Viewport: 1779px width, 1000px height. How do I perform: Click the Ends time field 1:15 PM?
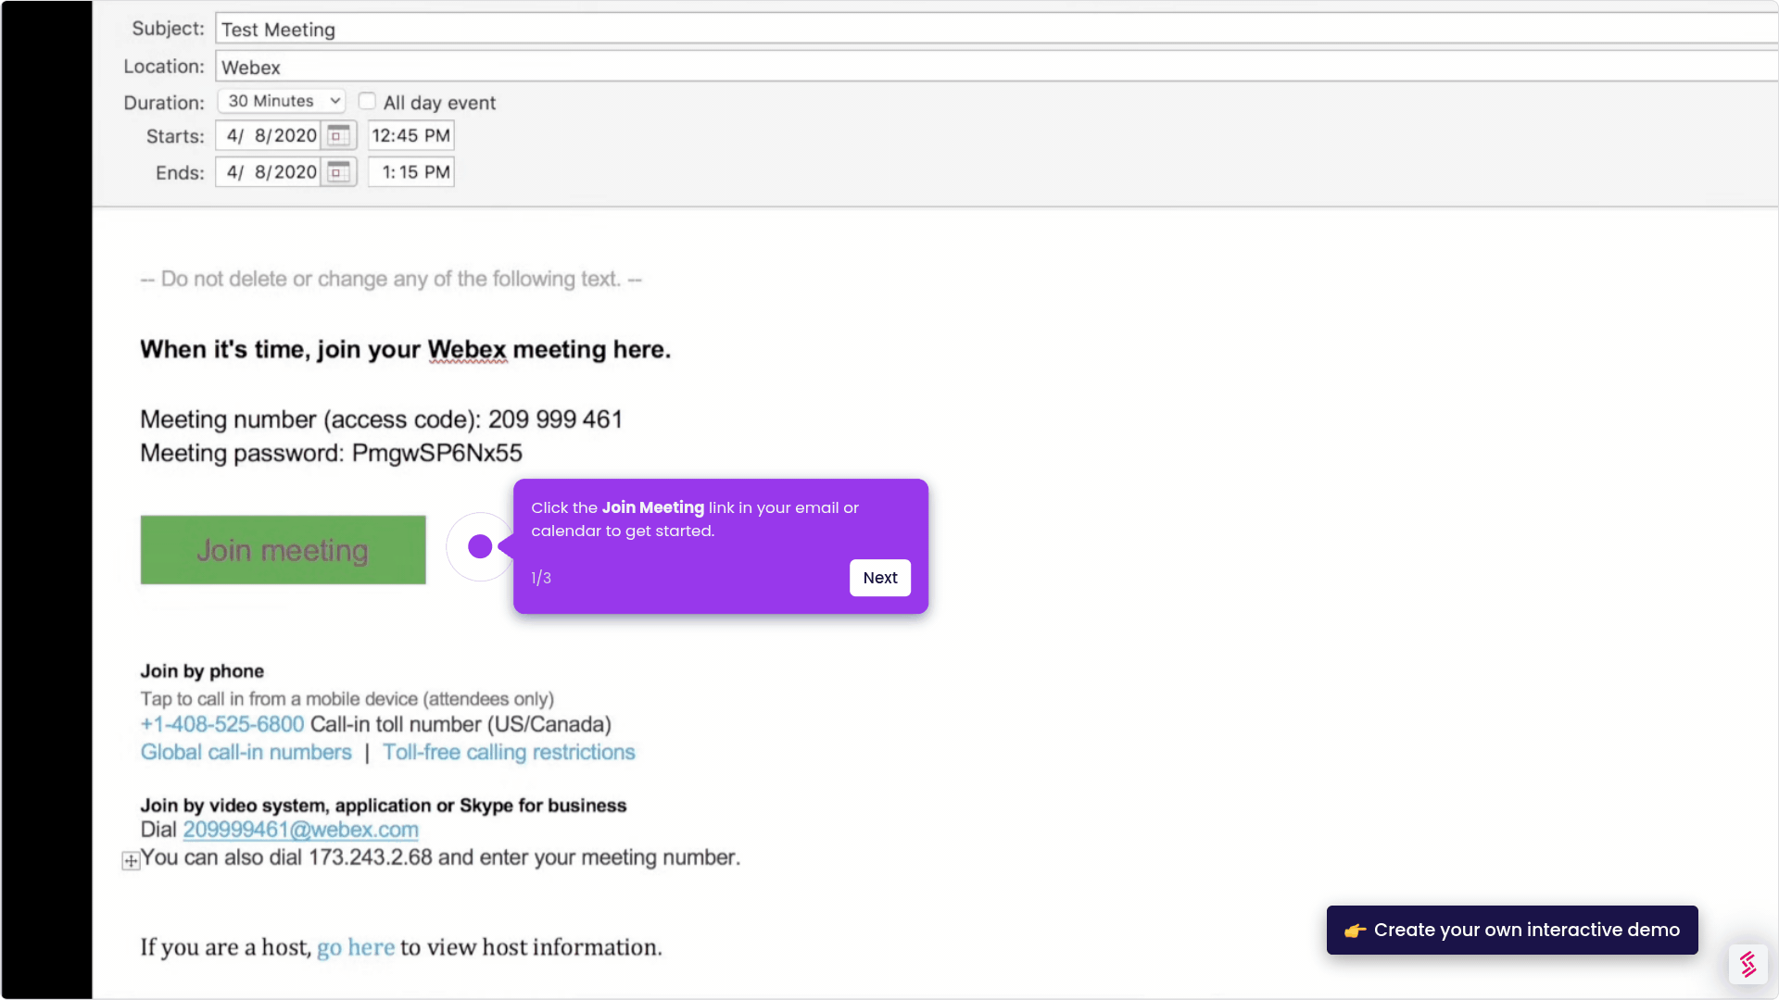coord(410,172)
